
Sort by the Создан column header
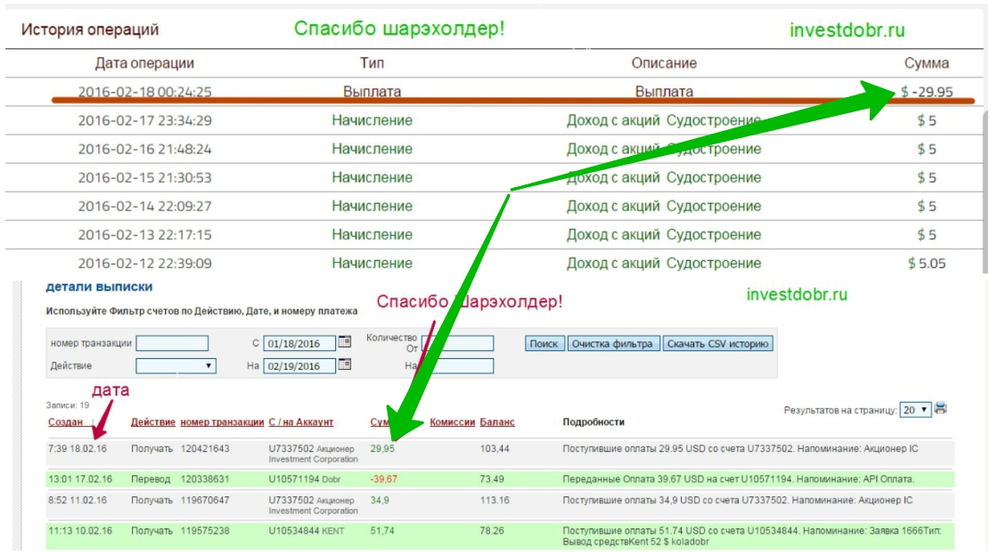point(65,422)
